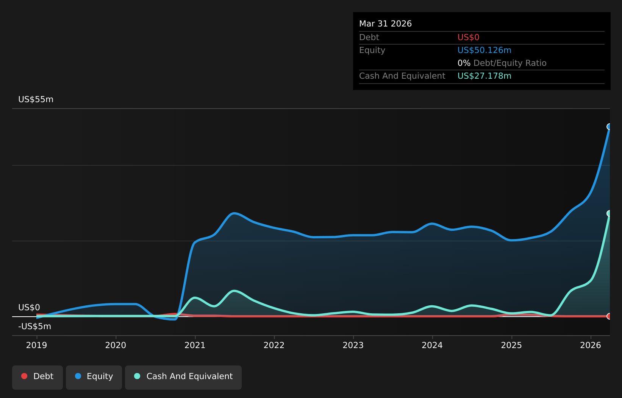
Task: Click the 2022 x-axis label
Action: pos(274,345)
